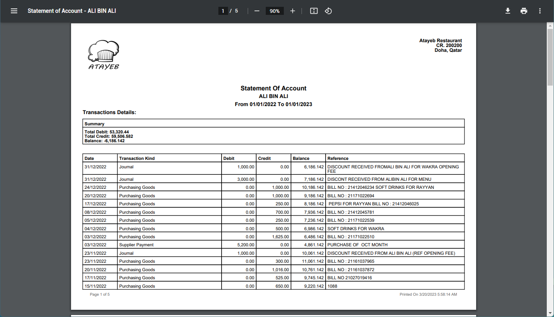Click the 90% zoom level field
Viewport: 554px width, 317px height.
275,11
